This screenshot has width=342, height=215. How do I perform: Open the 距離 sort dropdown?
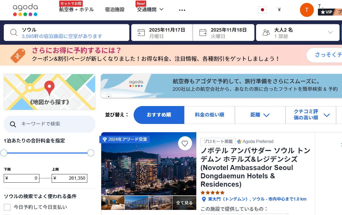click(x=260, y=115)
